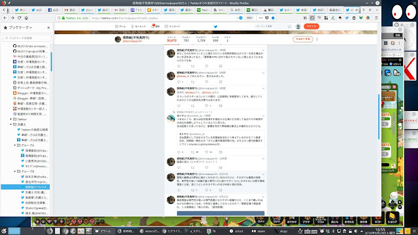Open a new tab with plus button

click(370, 10)
